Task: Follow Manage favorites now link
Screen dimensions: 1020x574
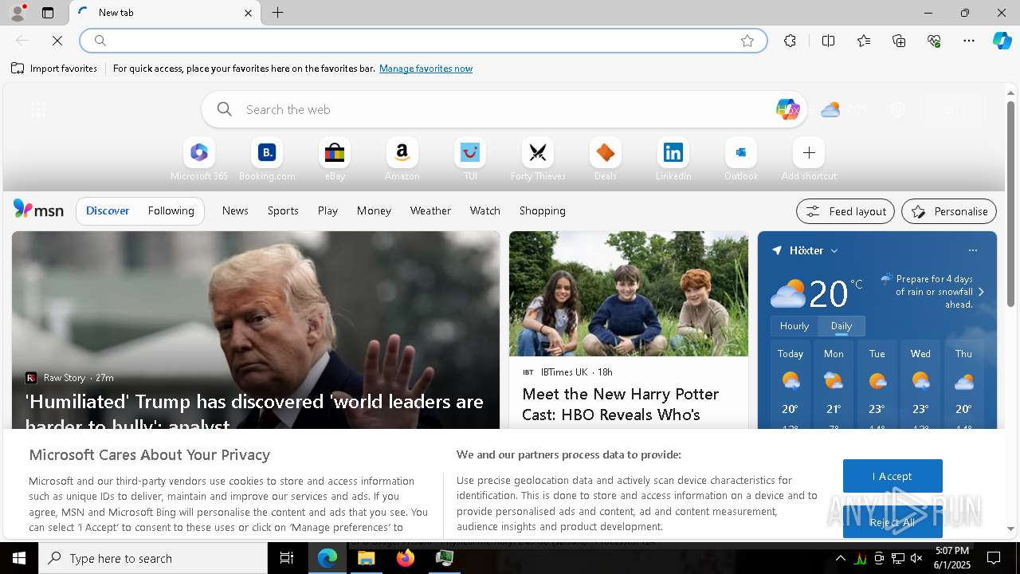Action: coord(426,69)
